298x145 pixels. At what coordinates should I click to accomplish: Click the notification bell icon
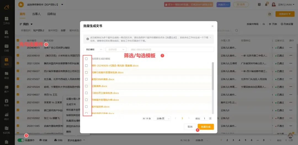point(266,4)
